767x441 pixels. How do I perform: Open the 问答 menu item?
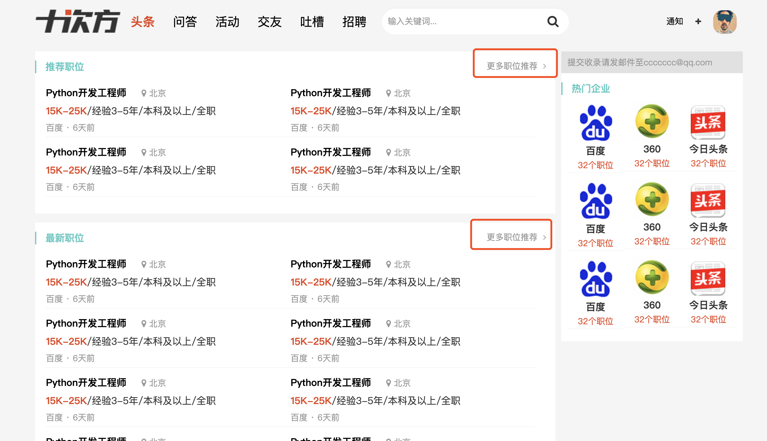pos(185,22)
